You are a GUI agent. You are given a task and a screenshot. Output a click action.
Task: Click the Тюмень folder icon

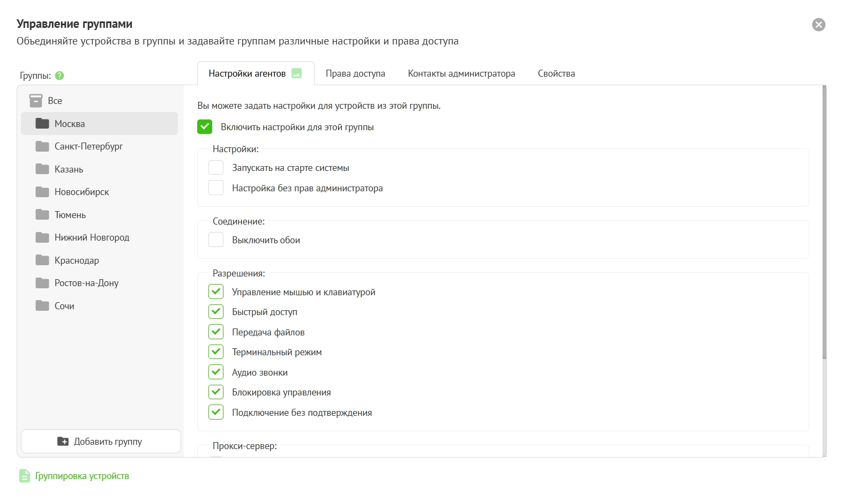[x=42, y=215]
